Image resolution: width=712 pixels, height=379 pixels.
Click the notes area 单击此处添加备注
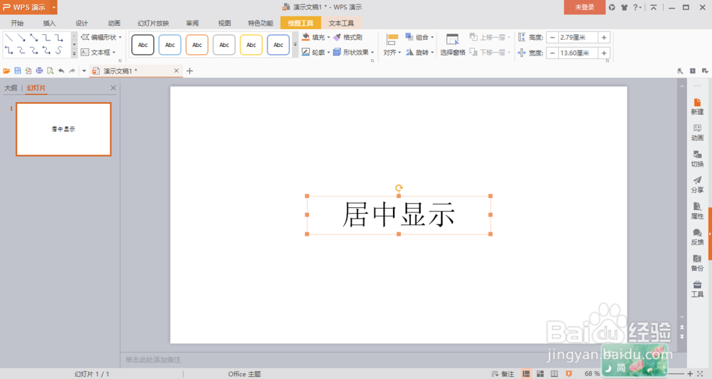(x=153, y=360)
